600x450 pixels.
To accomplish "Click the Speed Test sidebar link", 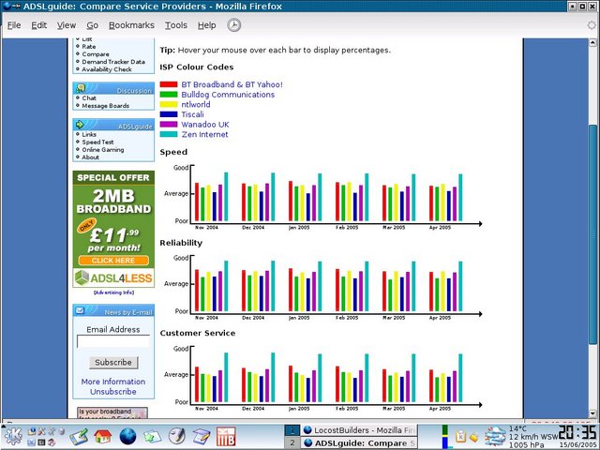I will [97, 142].
